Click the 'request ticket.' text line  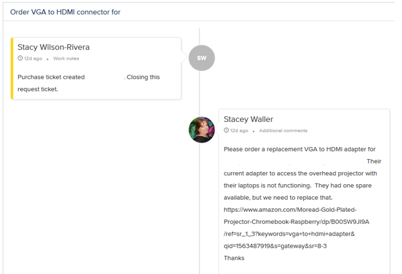[x=38, y=89]
